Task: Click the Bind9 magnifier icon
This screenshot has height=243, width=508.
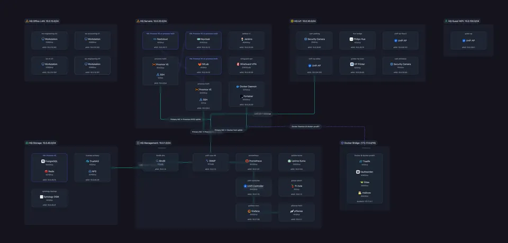Action: coord(156,161)
